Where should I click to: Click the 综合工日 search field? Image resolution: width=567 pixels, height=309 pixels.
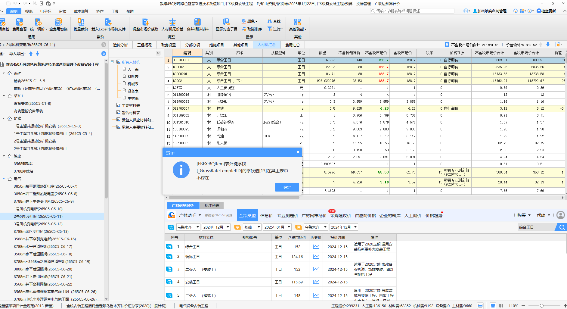click(x=536, y=227)
